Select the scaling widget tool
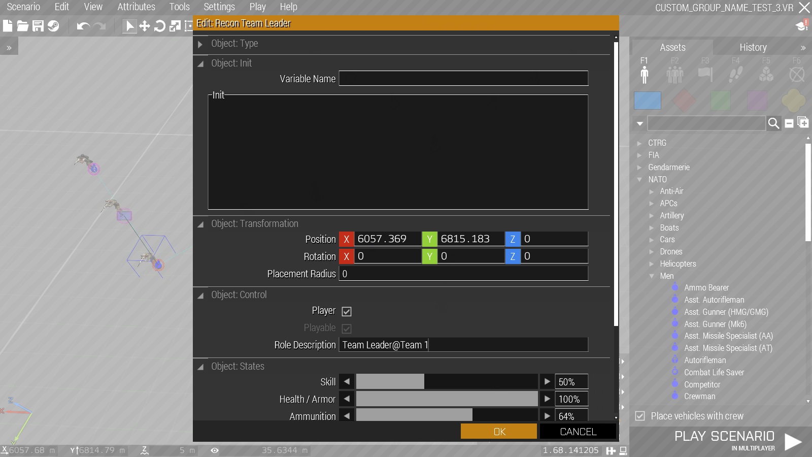Image resolution: width=812 pixels, height=457 pixels. (x=175, y=26)
